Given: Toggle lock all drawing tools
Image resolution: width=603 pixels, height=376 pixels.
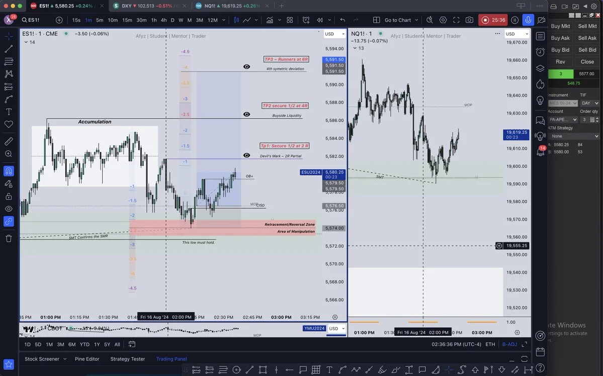Looking at the screenshot, I should [9, 197].
